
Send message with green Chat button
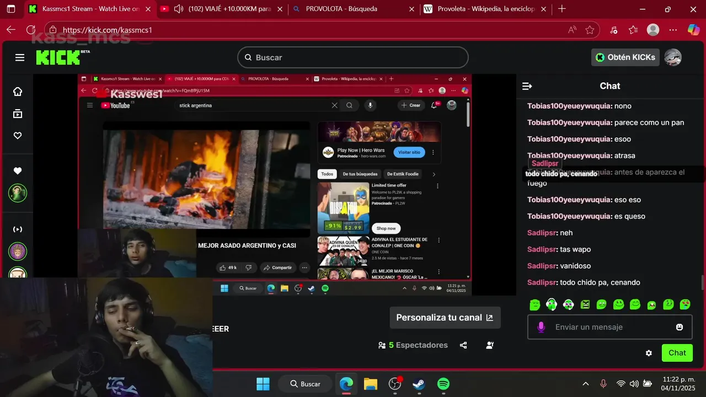click(677, 353)
